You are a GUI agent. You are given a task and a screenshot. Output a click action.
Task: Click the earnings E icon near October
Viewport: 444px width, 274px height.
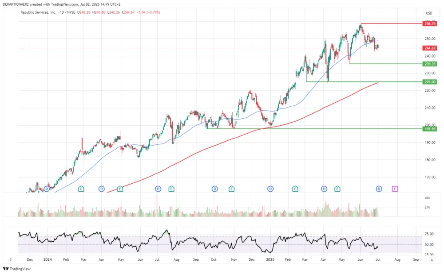(x=231, y=189)
